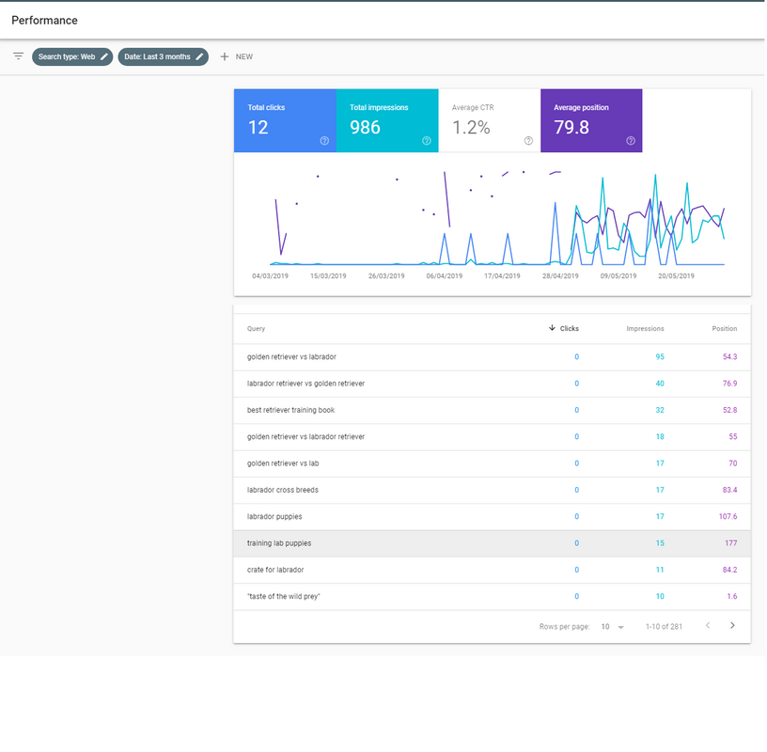Image resolution: width=767 pixels, height=752 pixels.
Task: Click impressions value 95
Action: pyautogui.click(x=660, y=357)
